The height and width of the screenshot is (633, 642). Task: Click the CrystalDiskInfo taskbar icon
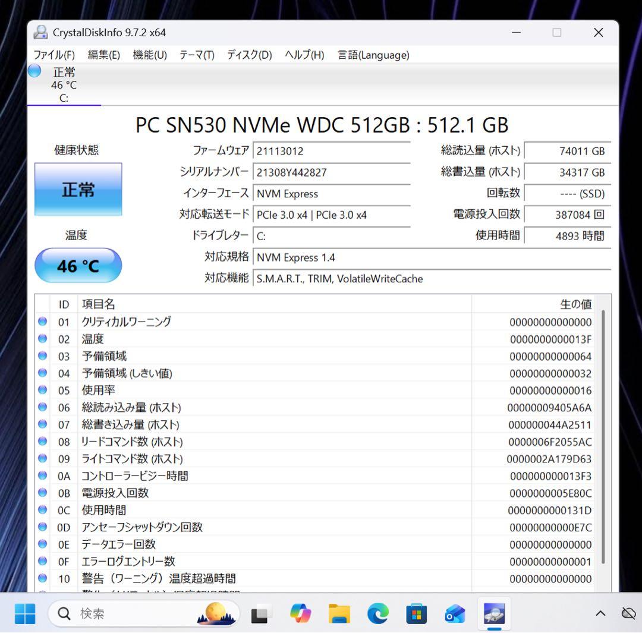[x=495, y=613]
